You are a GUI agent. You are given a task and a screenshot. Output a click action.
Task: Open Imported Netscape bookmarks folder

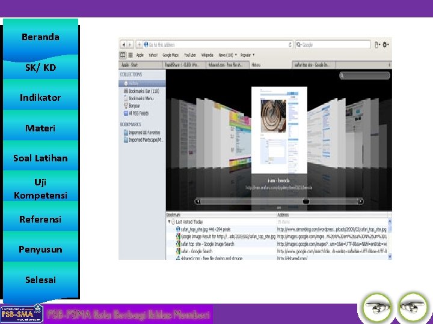[x=143, y=140]
